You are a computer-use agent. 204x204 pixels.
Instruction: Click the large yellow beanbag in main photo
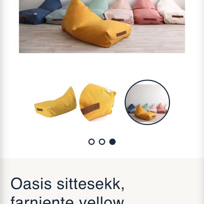(x=96, y=24)
